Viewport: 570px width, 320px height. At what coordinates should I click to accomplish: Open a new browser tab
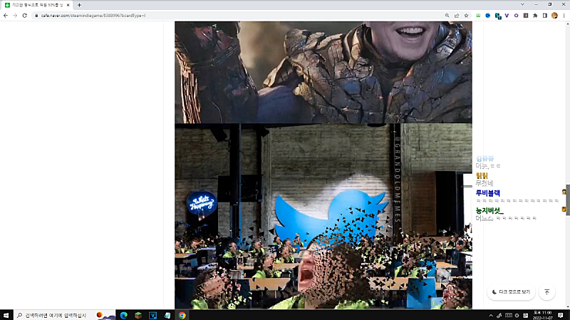coord(79,5)
